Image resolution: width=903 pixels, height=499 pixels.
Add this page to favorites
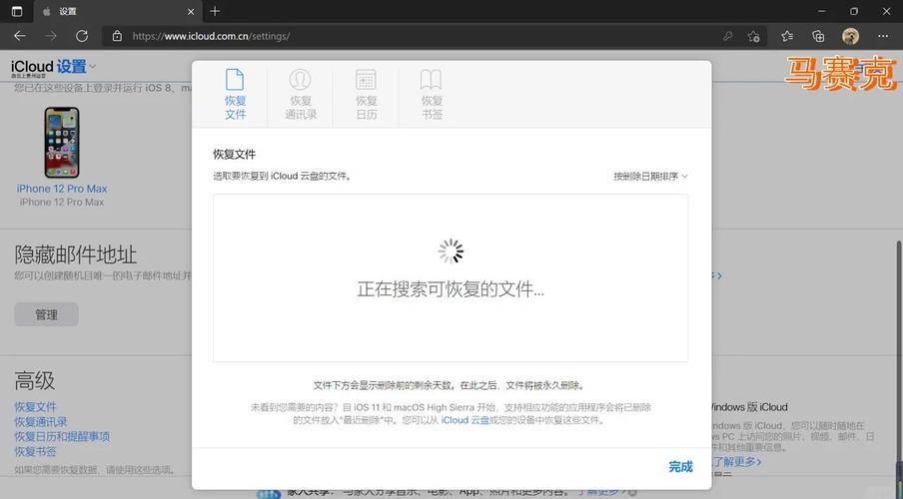pos(753,36)
